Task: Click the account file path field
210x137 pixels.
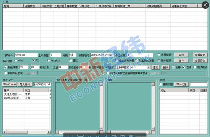Action: [x=42, y=84]
